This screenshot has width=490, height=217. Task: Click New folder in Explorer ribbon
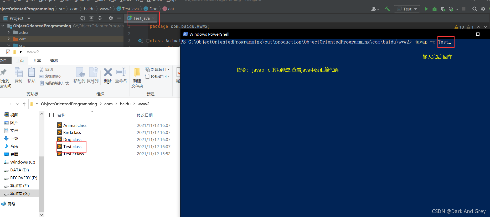137,78
